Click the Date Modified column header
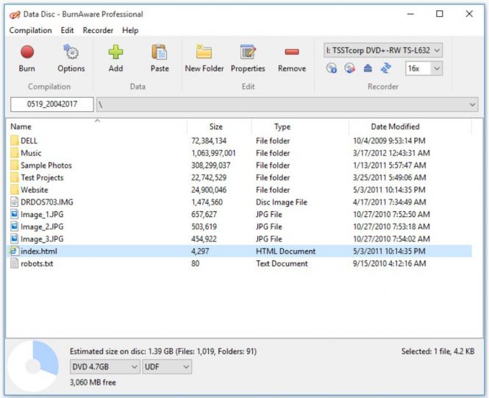 pos(395,127)
